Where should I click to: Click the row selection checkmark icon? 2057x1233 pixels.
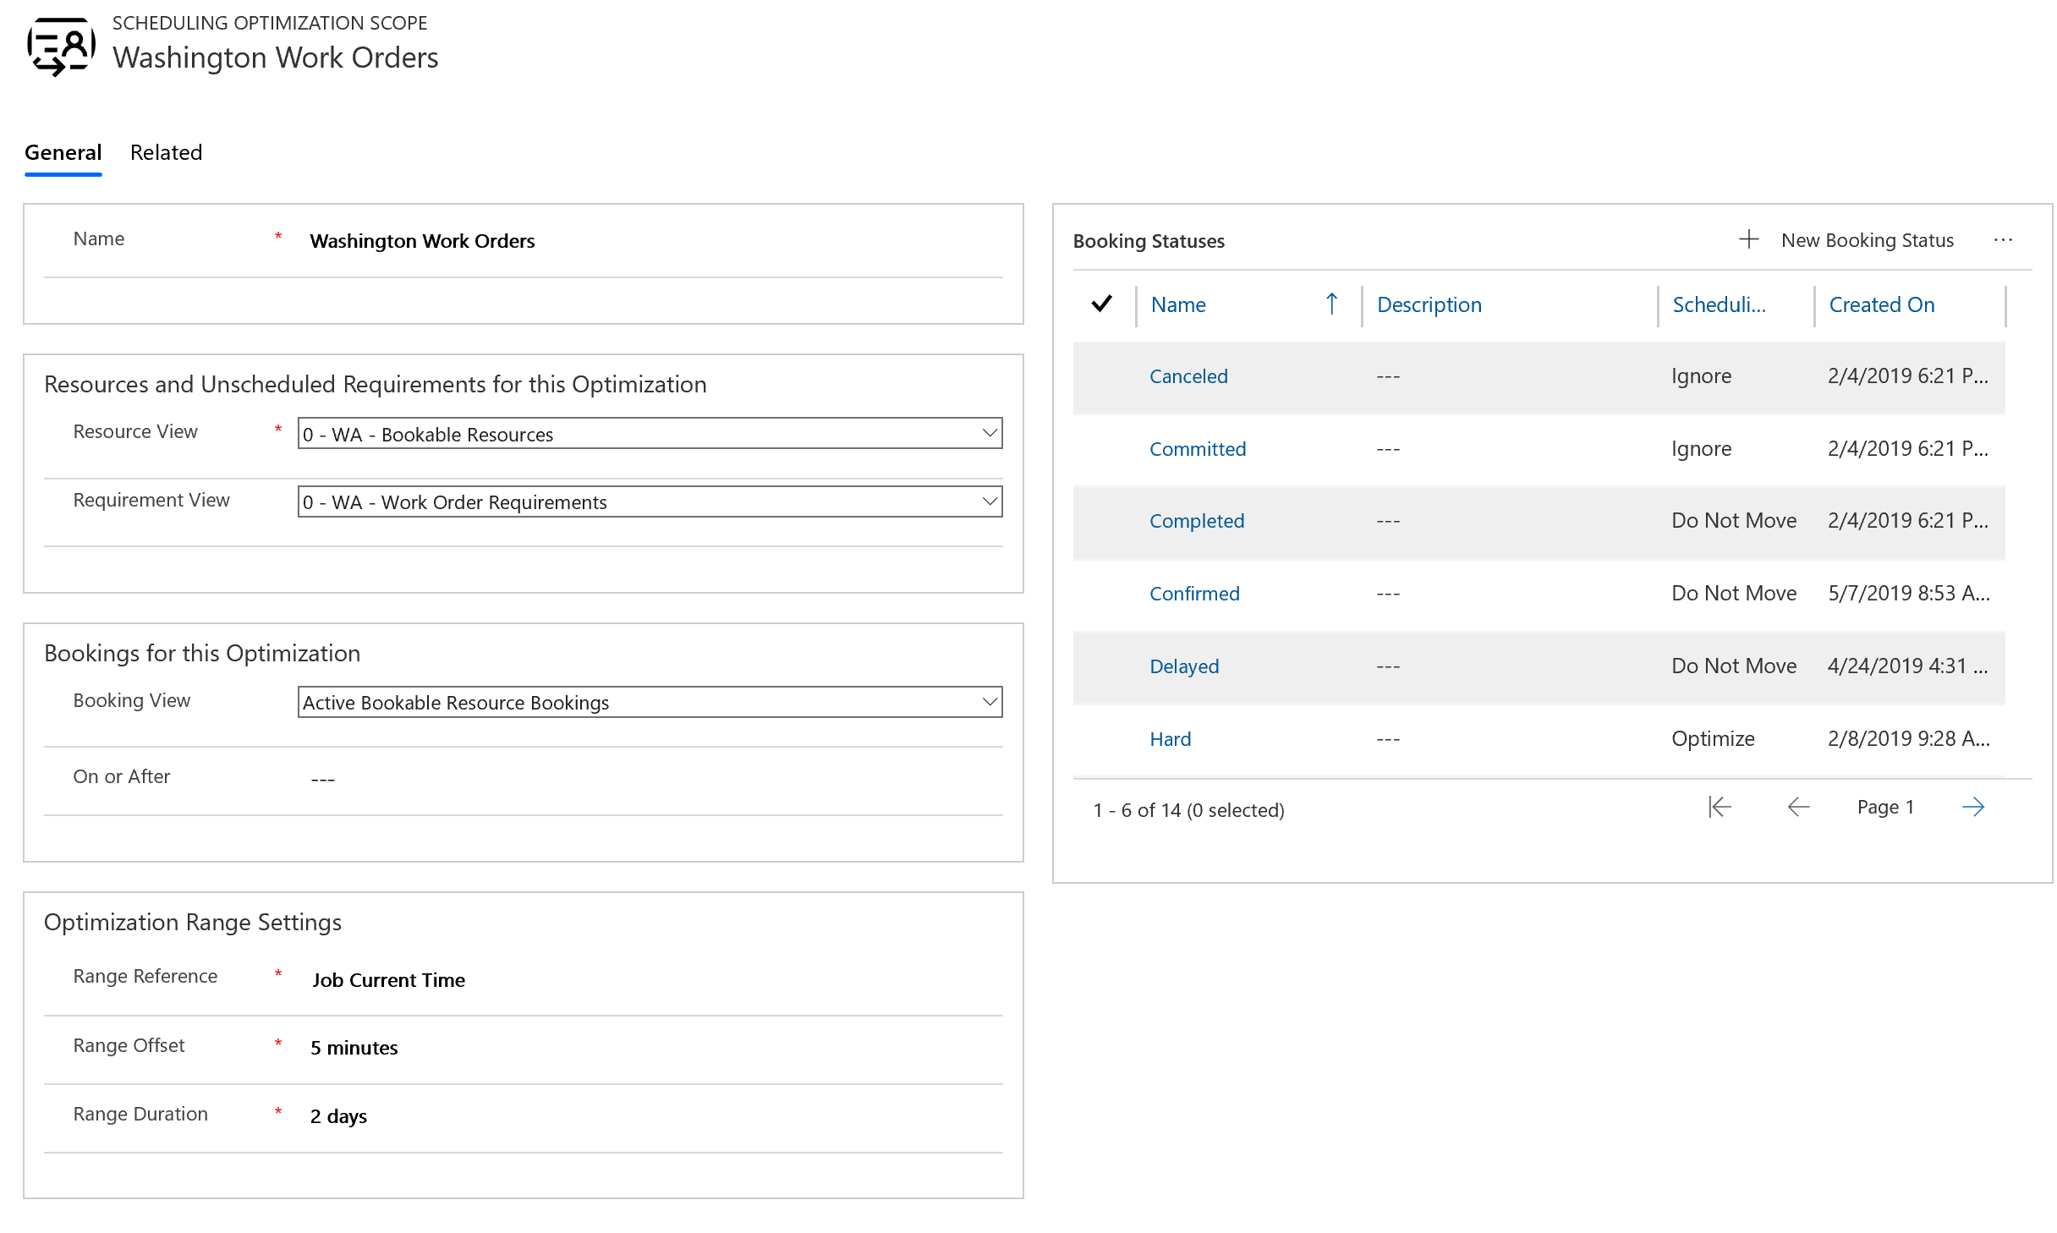click(1104, 304)
